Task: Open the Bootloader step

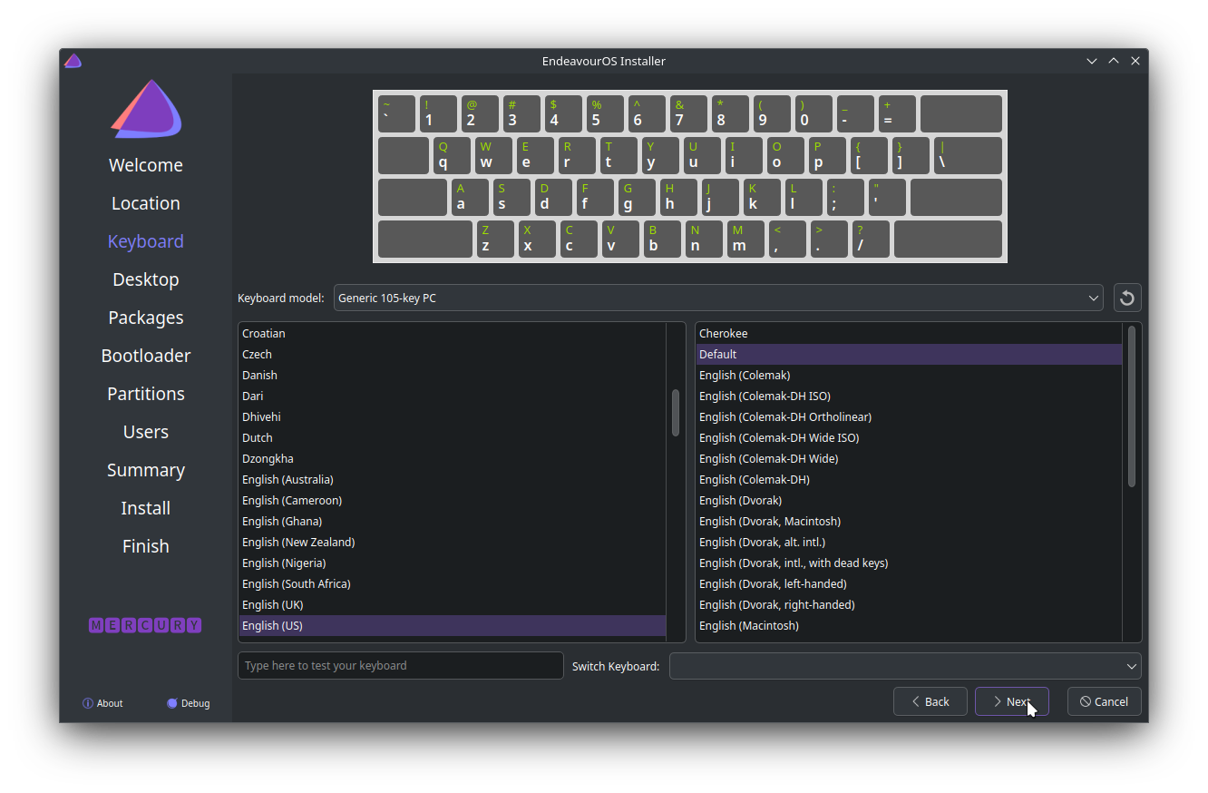Action: tap(146, 356)
